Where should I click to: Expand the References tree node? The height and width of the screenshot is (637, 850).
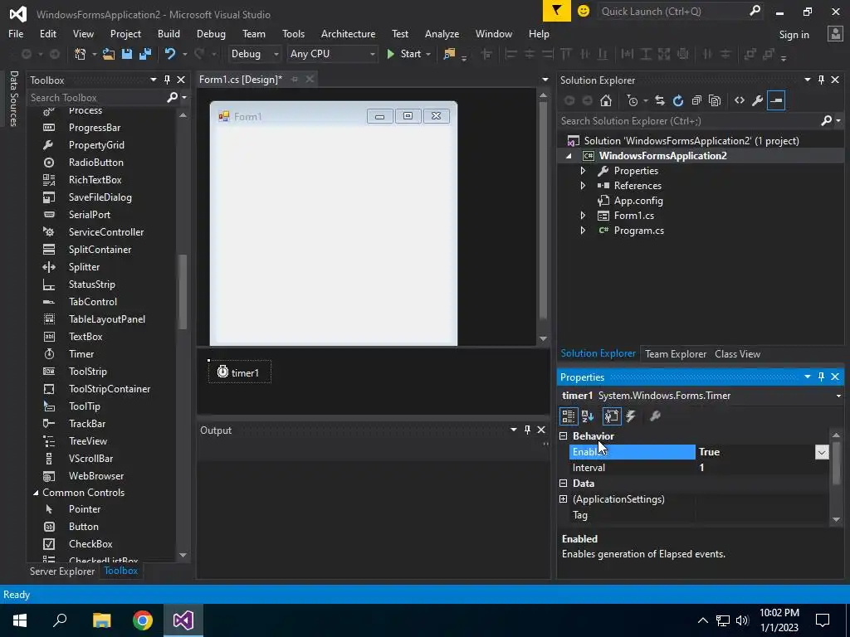click(x=583, y=186)
